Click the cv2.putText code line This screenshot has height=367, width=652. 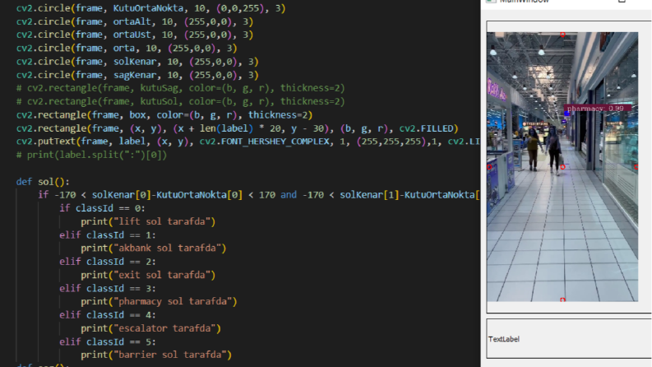pyautogui.click(x=247, y=142)
